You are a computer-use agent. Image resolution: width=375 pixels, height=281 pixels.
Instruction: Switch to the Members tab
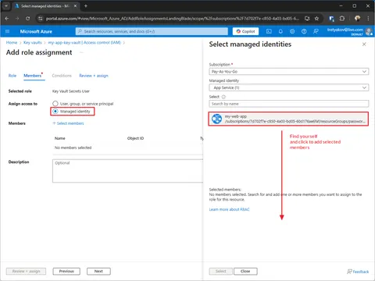[x=33, y=76]
